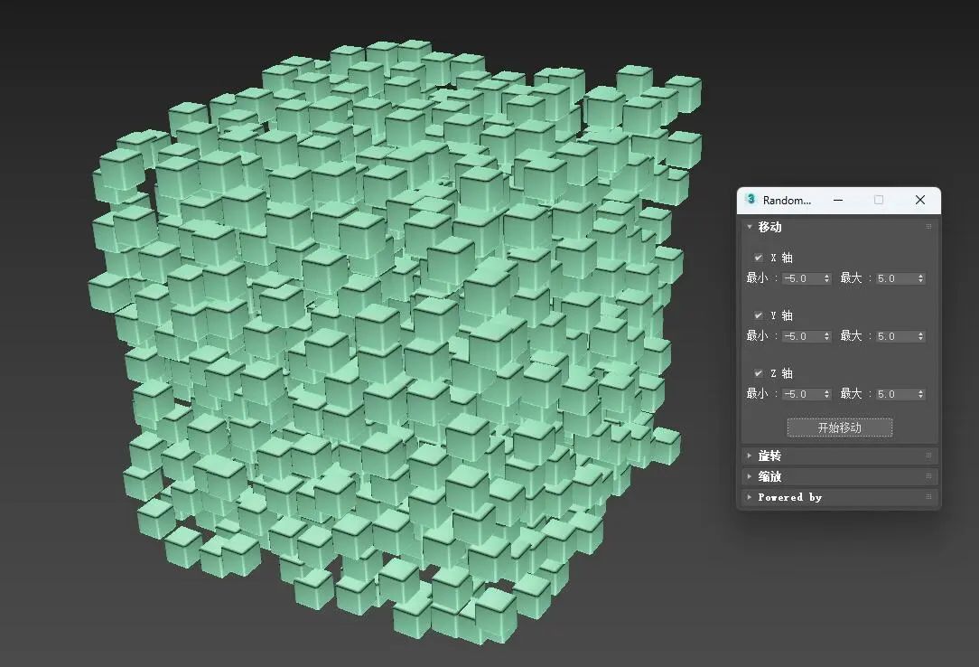Click the X axis 最小 value field

click(802, 278)
